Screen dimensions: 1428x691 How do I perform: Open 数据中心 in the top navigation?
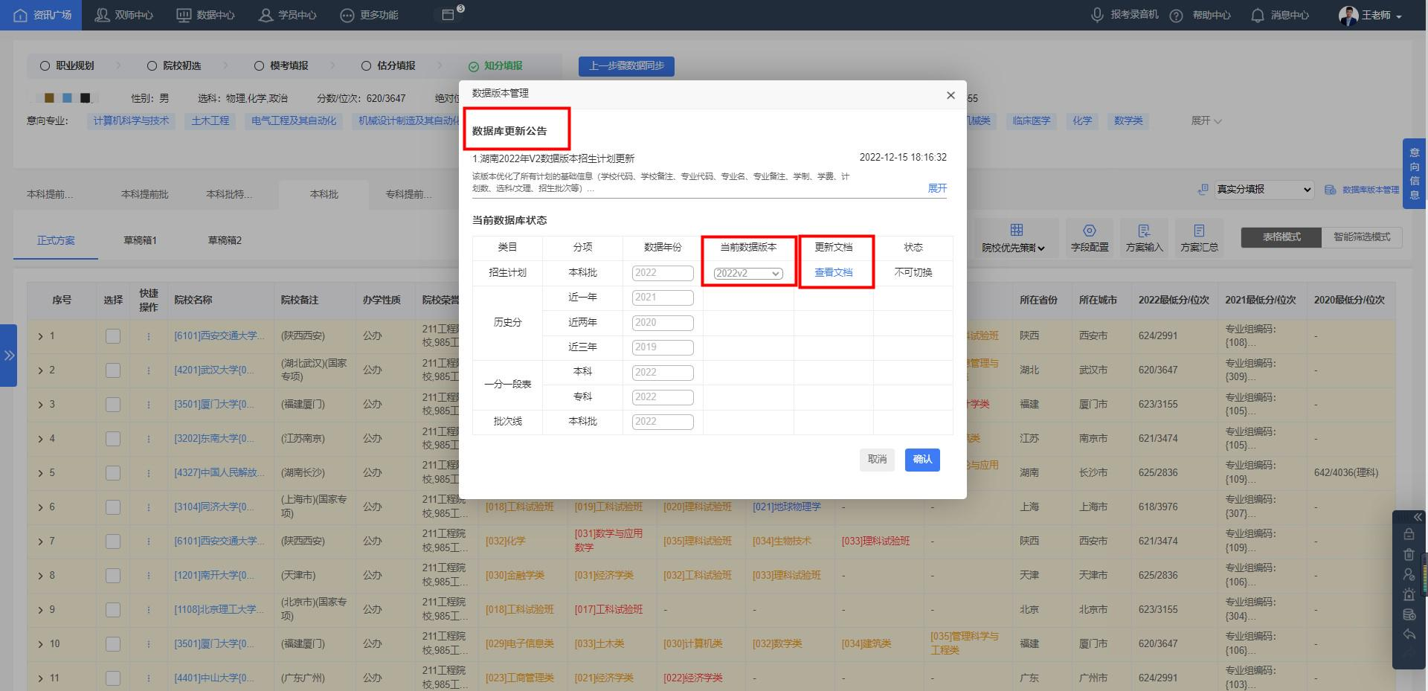click(x=206, y=15)
